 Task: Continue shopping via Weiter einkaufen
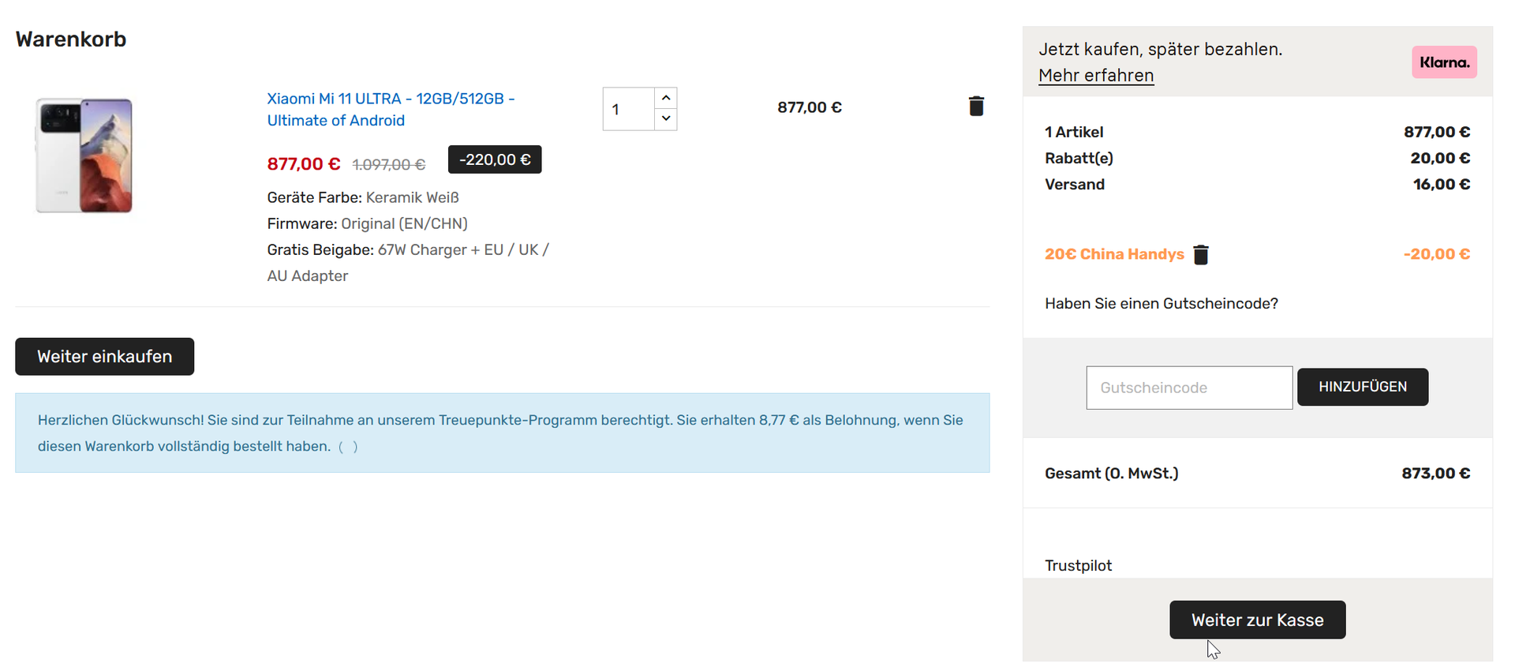tap(105, 357)
